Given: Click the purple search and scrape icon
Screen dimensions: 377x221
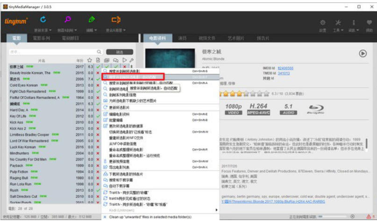Looking at the screenshot, I should point(68,20).
